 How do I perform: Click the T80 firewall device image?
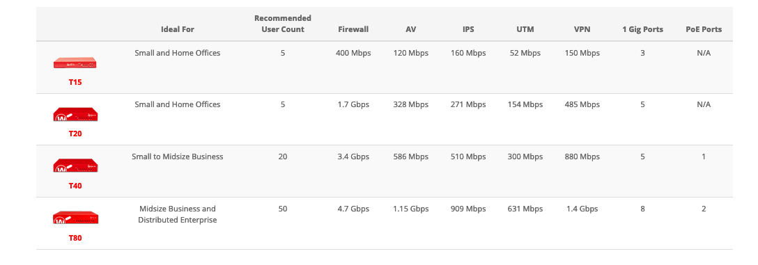[75, 218]
